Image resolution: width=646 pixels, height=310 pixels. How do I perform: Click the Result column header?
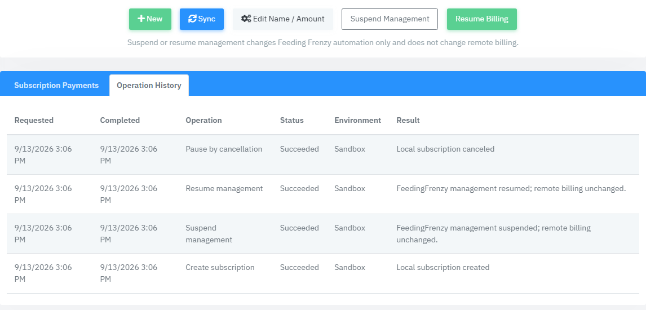408,120
